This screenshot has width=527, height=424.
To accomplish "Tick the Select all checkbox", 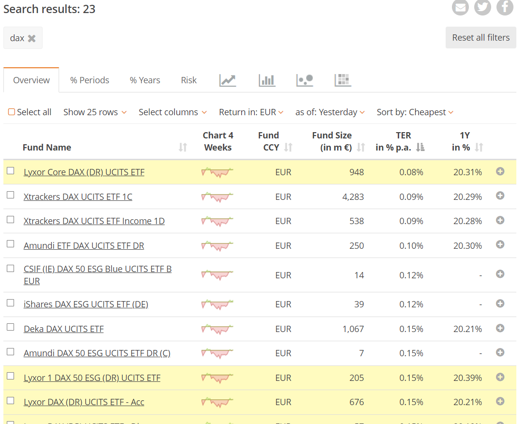I will (x=12, y=112).
